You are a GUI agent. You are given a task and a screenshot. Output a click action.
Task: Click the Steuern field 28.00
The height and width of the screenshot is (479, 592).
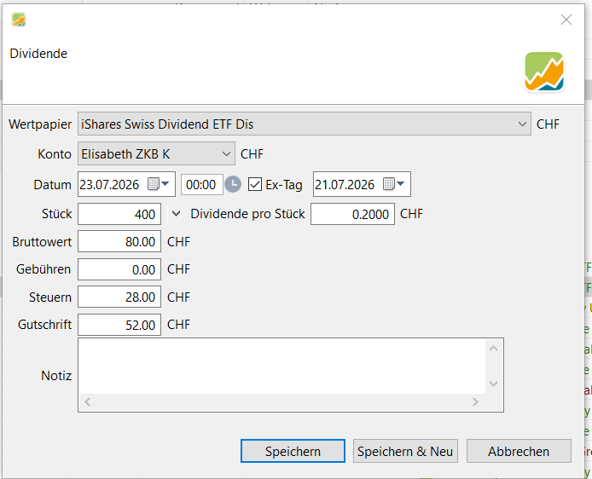click(119, 297)
